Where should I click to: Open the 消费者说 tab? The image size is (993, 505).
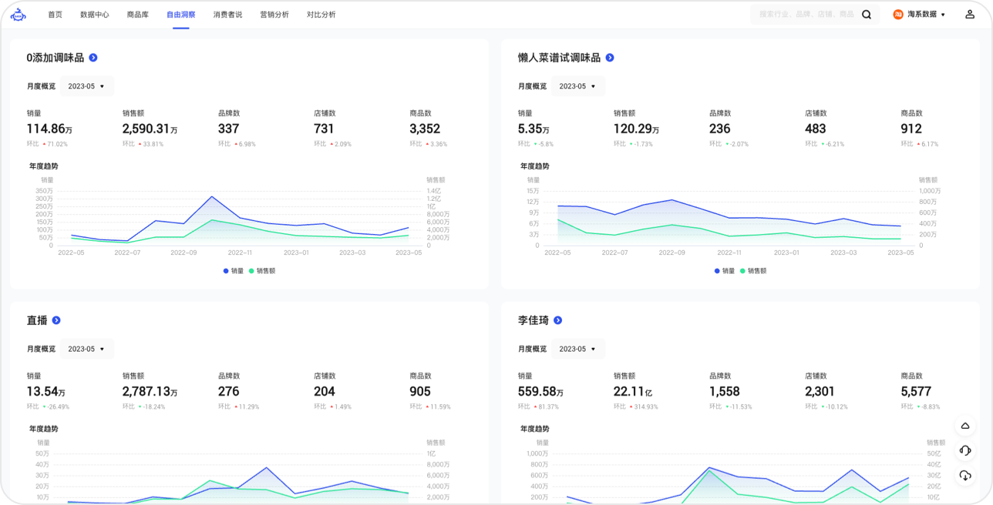tap(227, 15)
